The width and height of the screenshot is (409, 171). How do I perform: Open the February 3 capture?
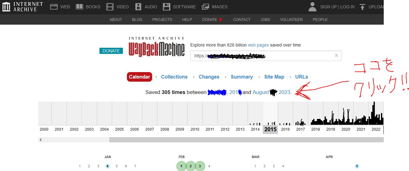pyautogui.click(x=200, y=166)
